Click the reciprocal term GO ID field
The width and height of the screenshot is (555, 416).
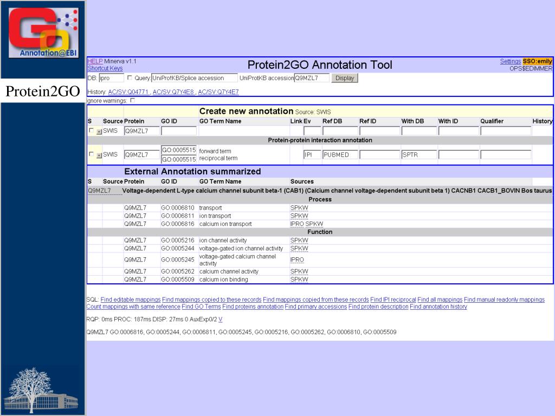click(x=179, y=160)
